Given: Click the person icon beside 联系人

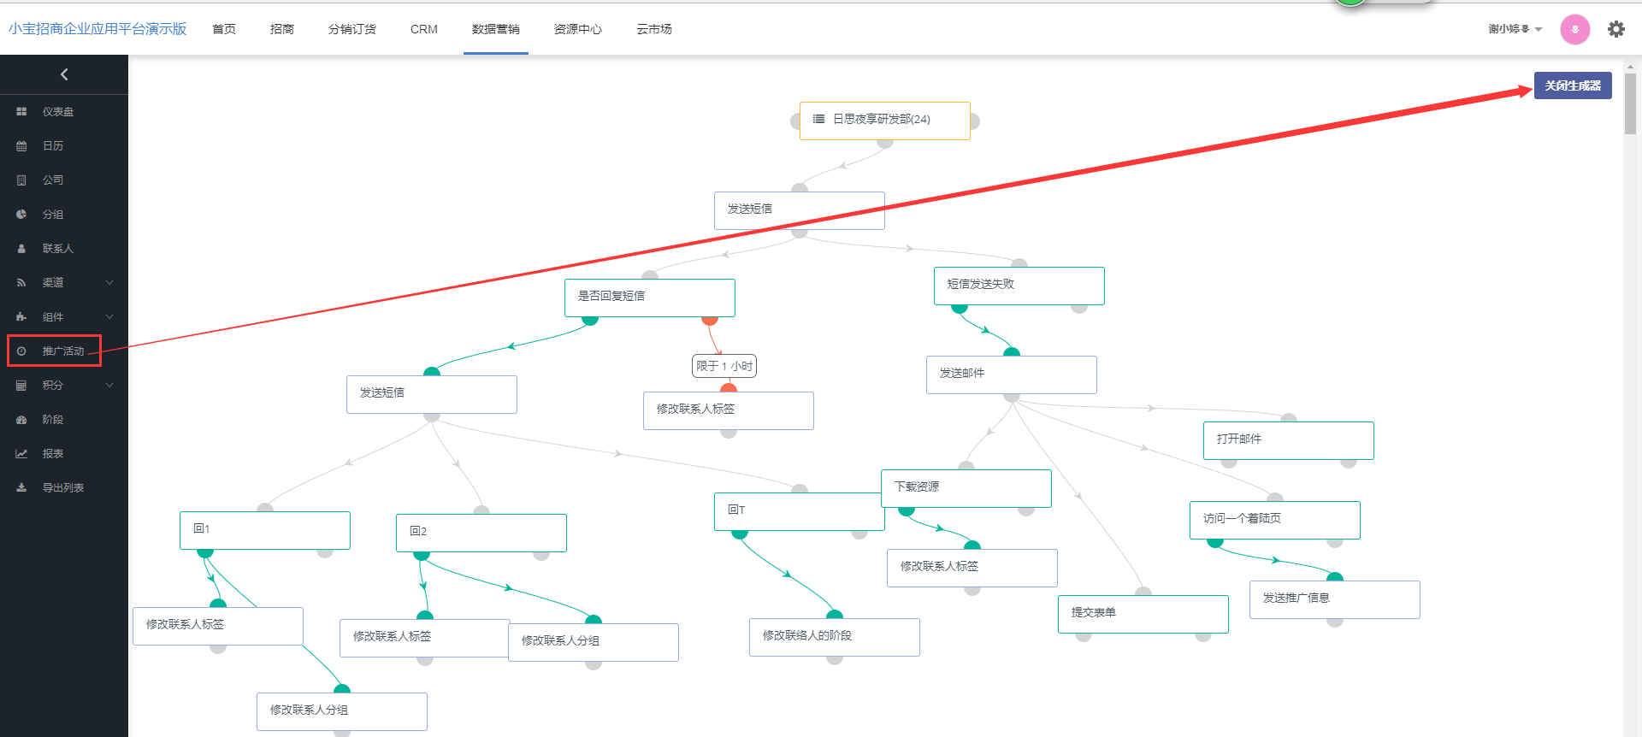Looking at the screenshot, I should pos(21,249).
